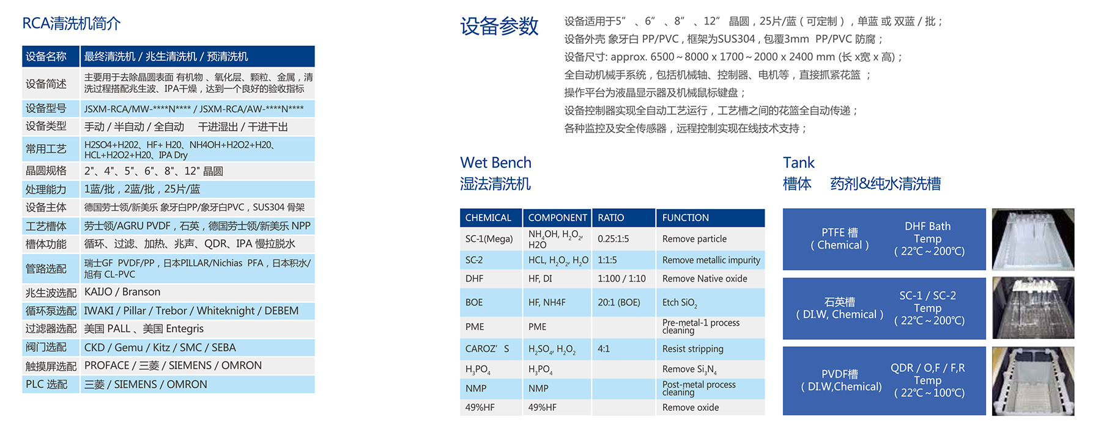Click the 设备型号 row label
Viewport: 1101px width, 427px height.
click(x=46, y=109)
